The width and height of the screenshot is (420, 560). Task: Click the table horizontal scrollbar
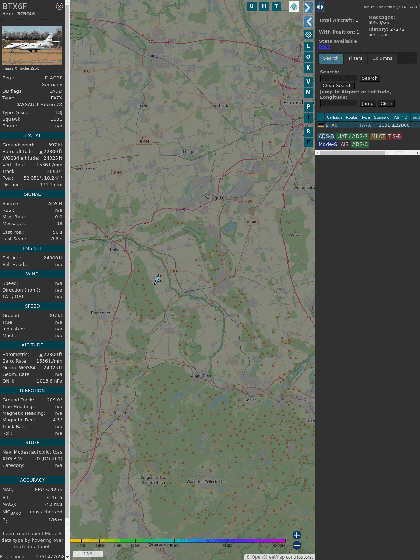(352, 153)
